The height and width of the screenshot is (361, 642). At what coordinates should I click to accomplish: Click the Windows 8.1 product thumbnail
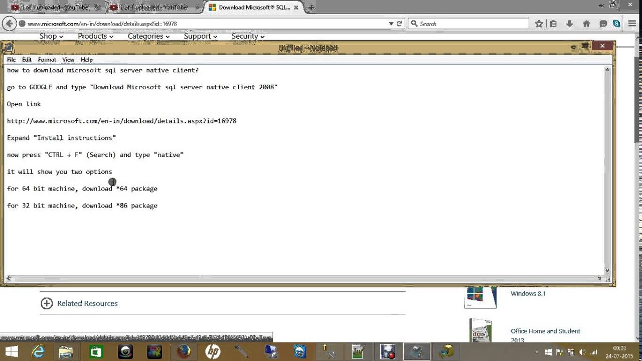point(480,297)
